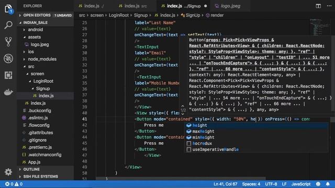The width and height of the screenshot is (335, 188).
Task: Select hocredux snippet suggestion
Action: pos(256,144)
